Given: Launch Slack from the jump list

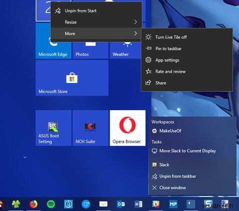Looking at the screenshot, I should [193, 165].
